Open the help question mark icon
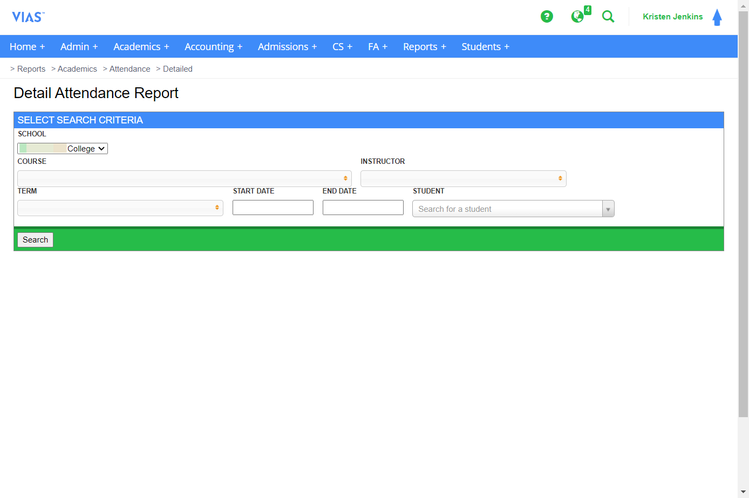The image size is (749, 498). 547,17
